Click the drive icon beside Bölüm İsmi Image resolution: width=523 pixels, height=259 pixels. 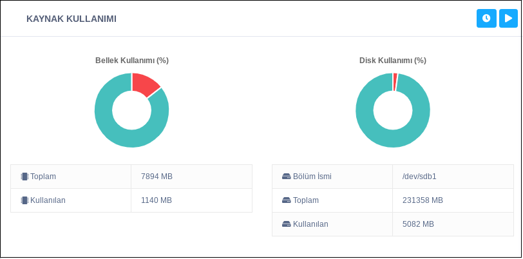pos(287,177)
